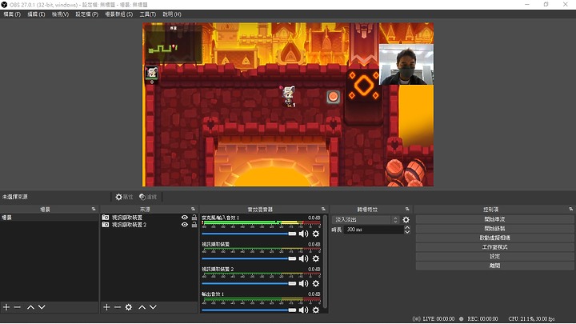Open the 工具 (T) Tools menu
The height and width of the screenshot is (324, 576).
tap(148, 14)
